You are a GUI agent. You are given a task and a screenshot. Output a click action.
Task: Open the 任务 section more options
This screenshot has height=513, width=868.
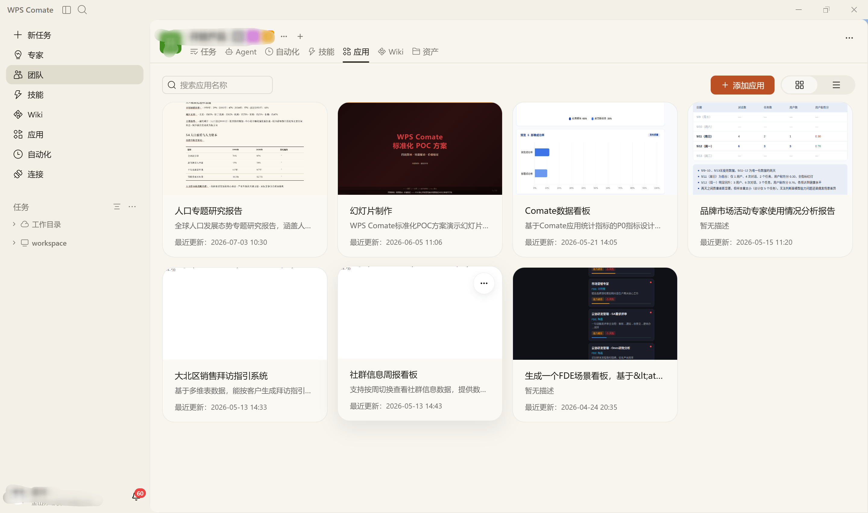pyautogui.click(x=132, y=207)
